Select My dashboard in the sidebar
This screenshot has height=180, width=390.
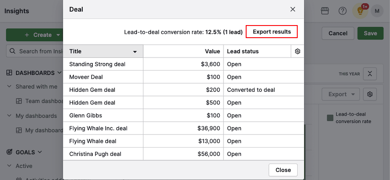coord(41,130)
